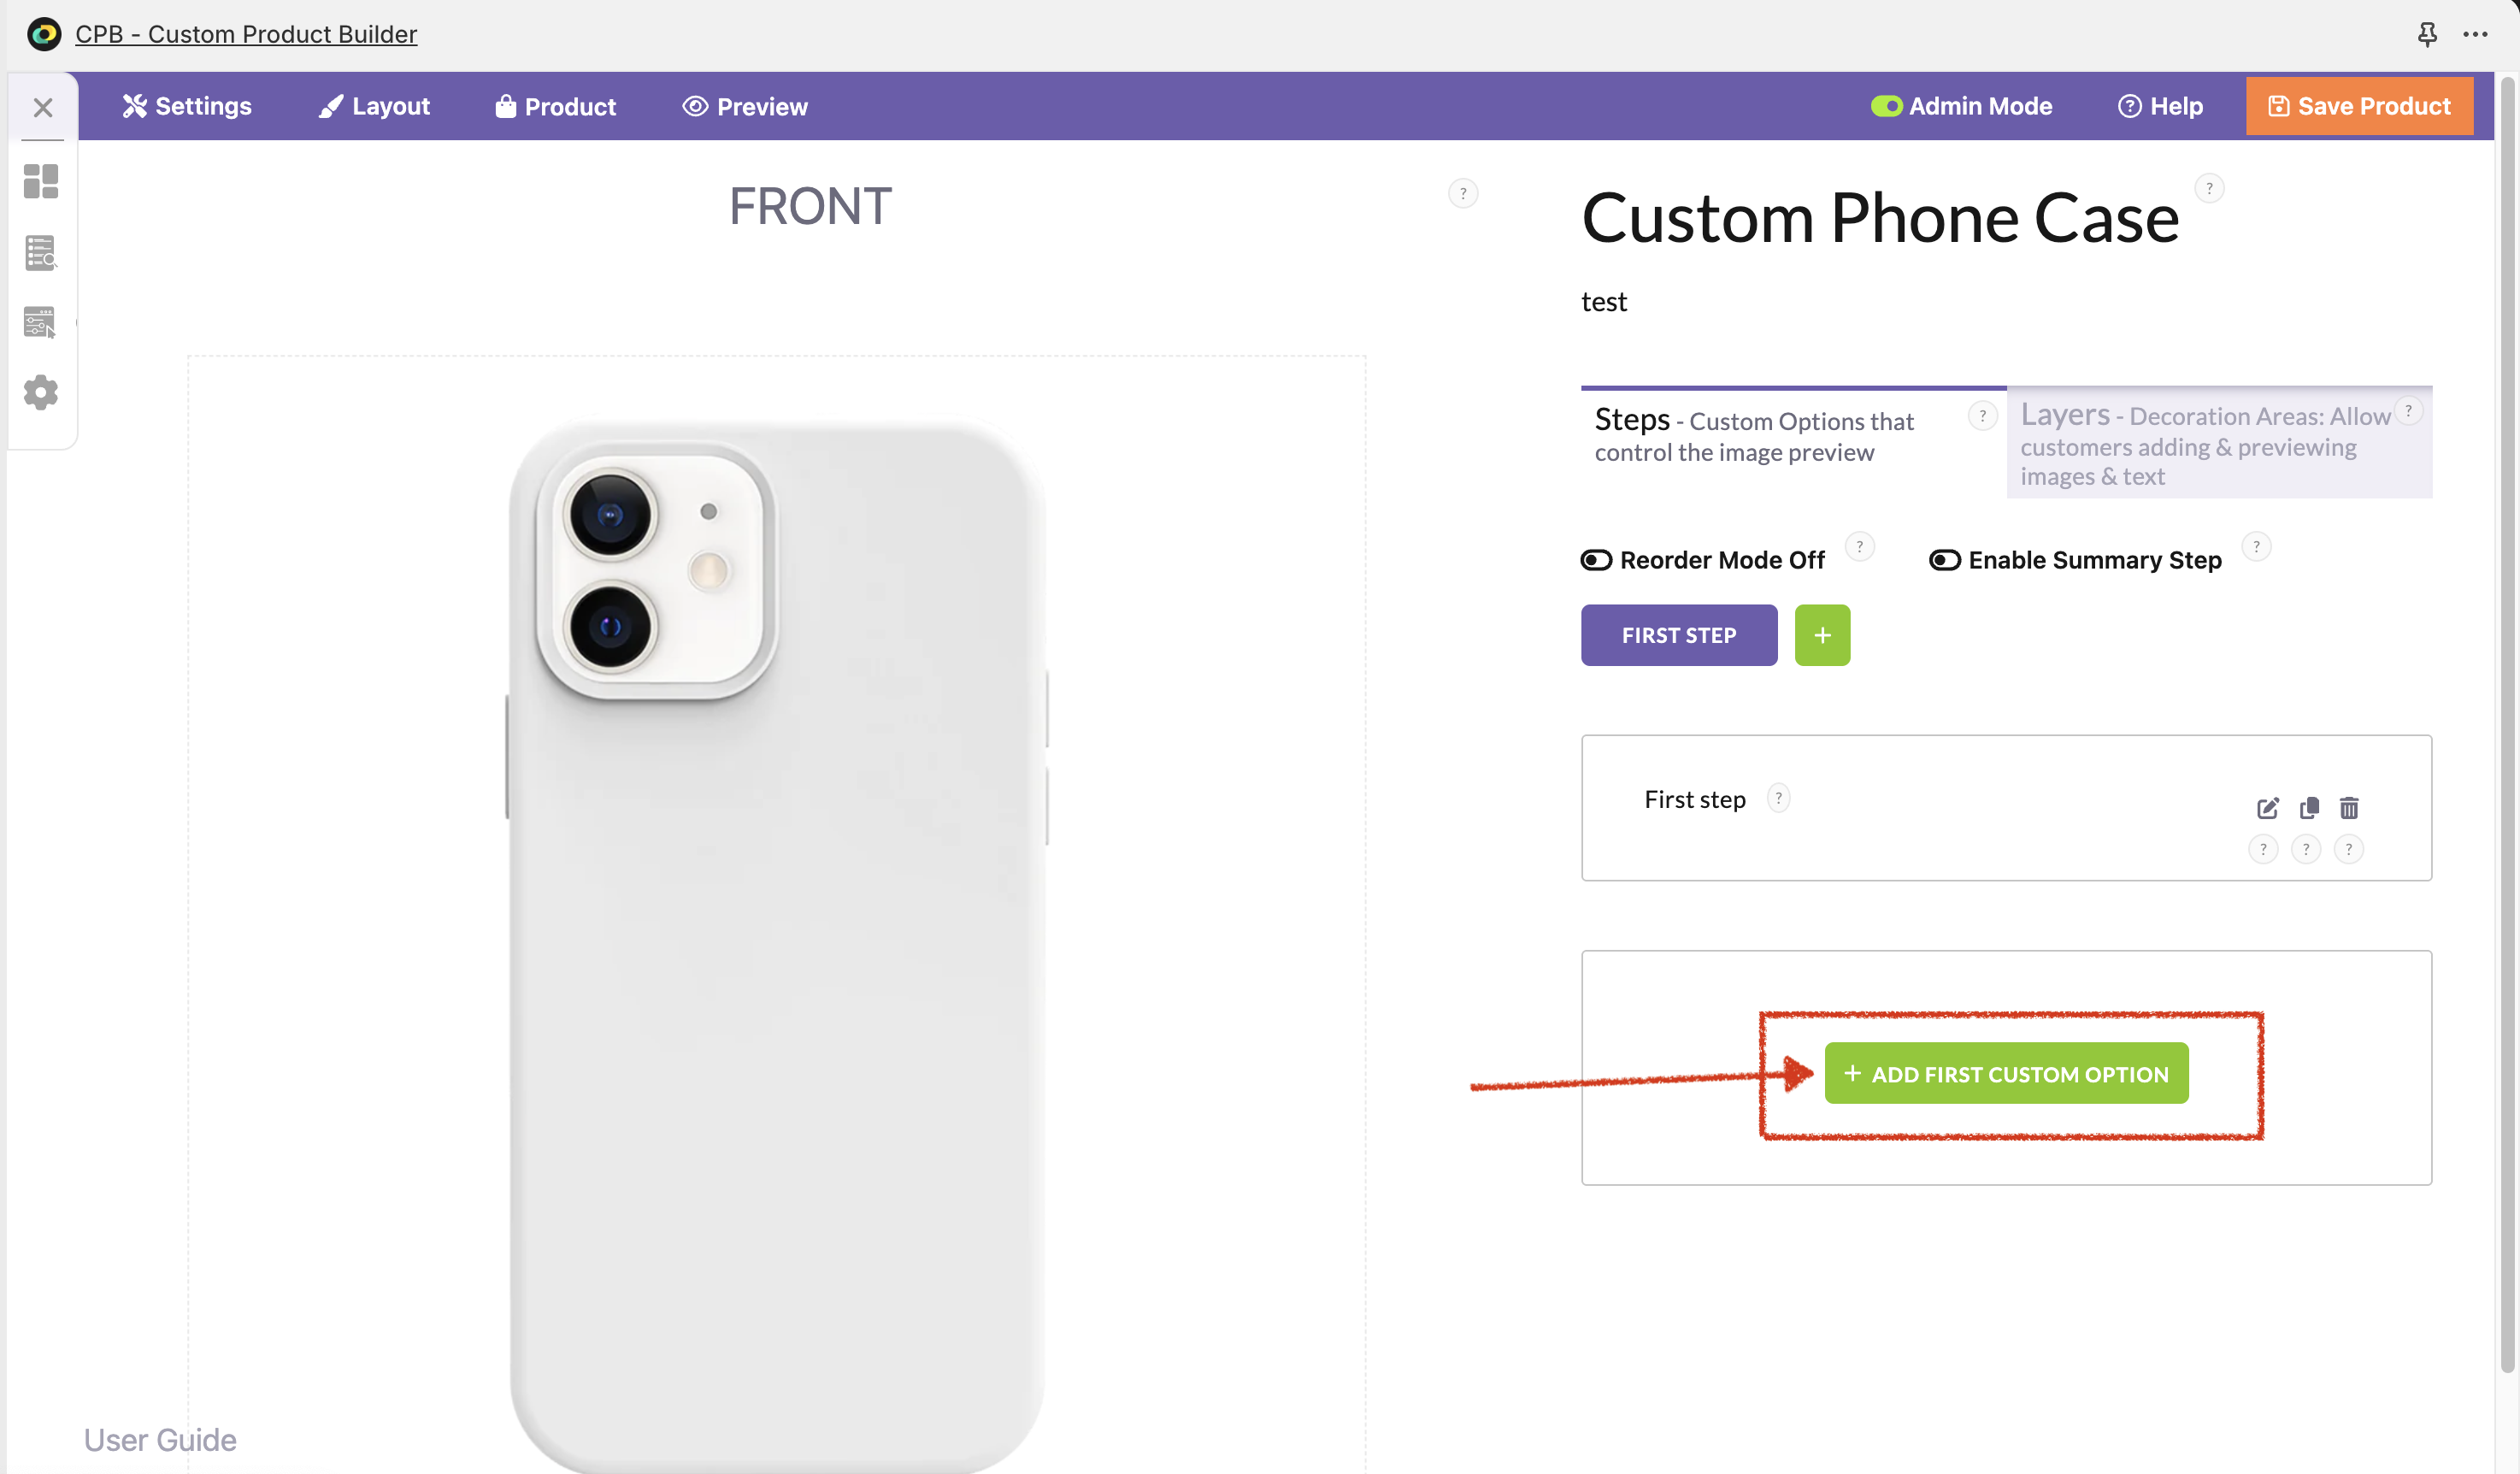Duplicate the First step using copy icon
2520x1474 pixels.
2309,808
